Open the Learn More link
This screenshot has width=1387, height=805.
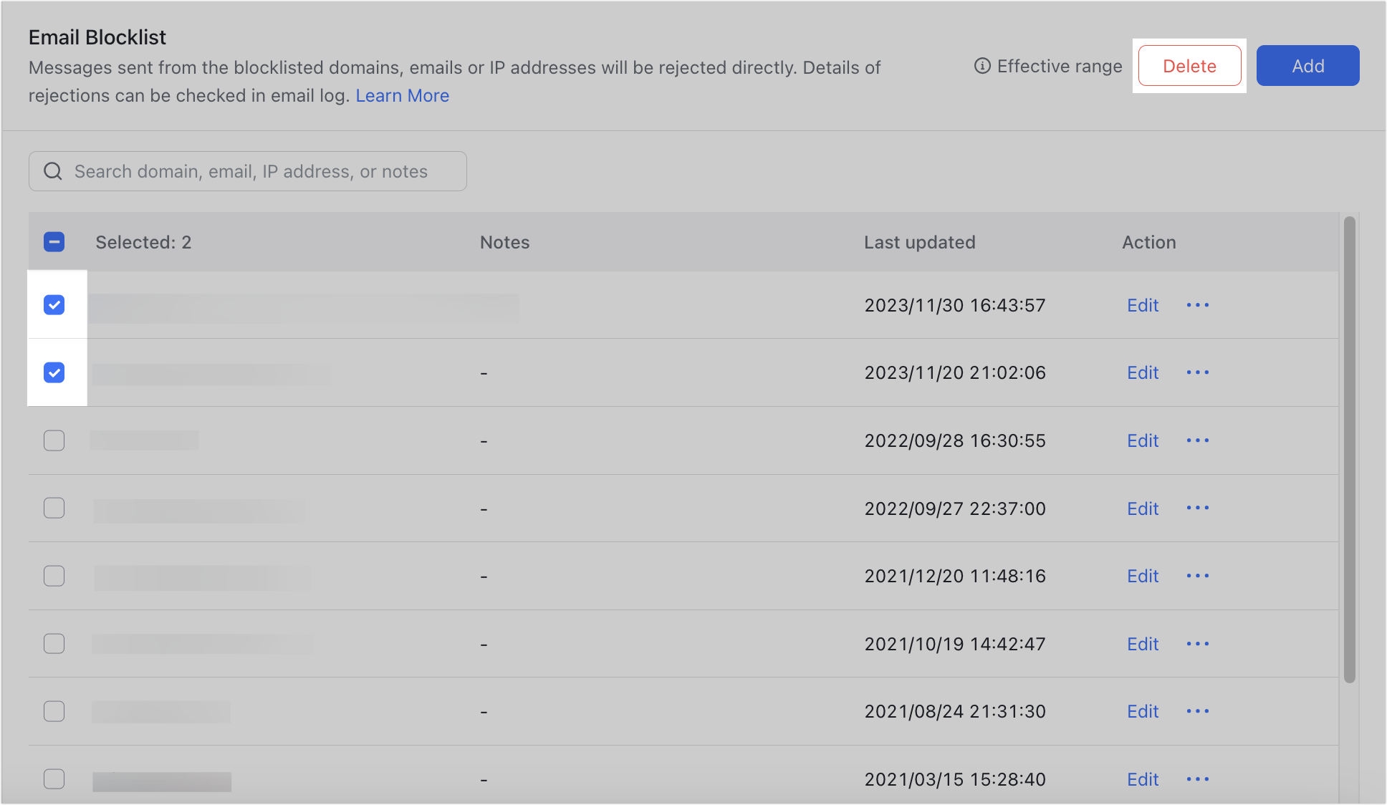tap(402, 95)
